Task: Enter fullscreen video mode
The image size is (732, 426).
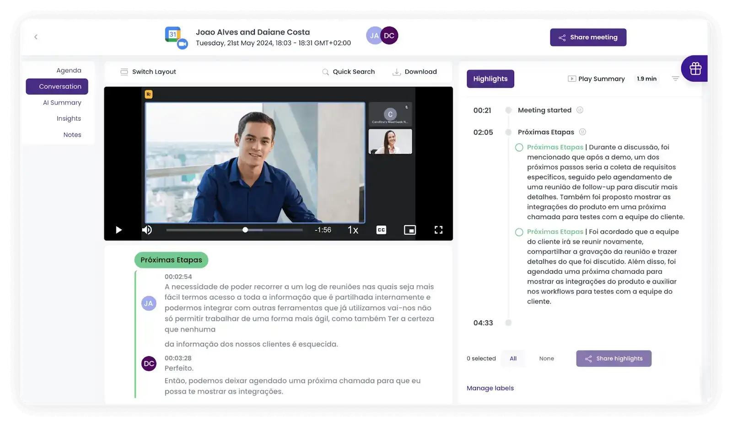Action: click(x=438, y=230)
